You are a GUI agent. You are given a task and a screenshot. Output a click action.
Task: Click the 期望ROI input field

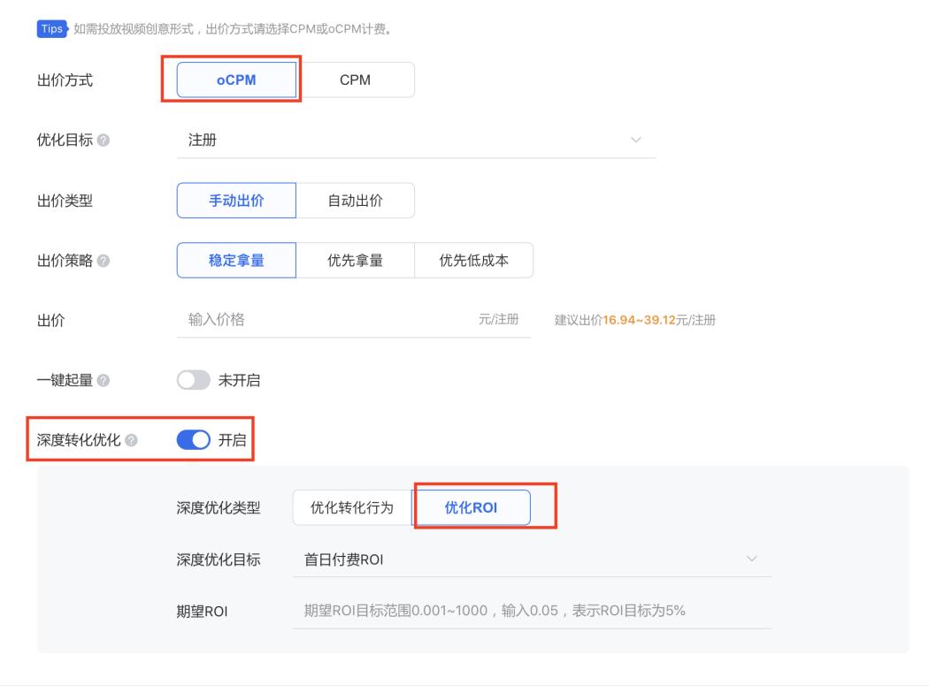tap(532, 611)
